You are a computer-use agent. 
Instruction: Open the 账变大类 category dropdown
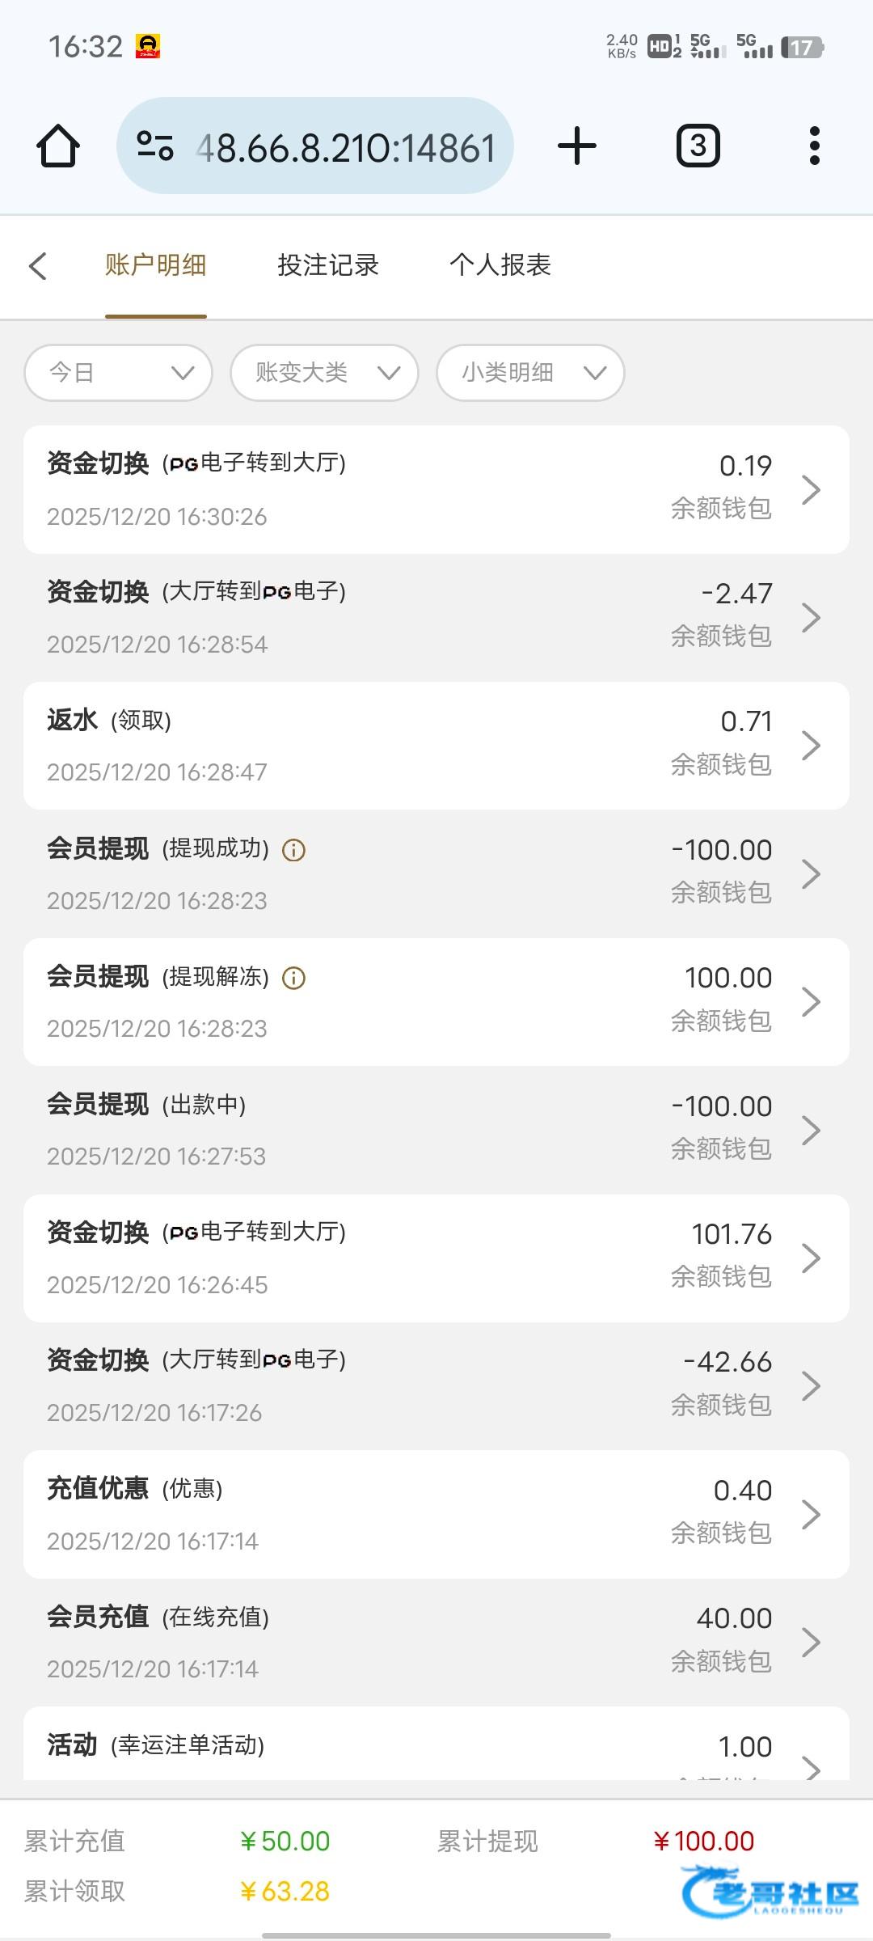324,373
